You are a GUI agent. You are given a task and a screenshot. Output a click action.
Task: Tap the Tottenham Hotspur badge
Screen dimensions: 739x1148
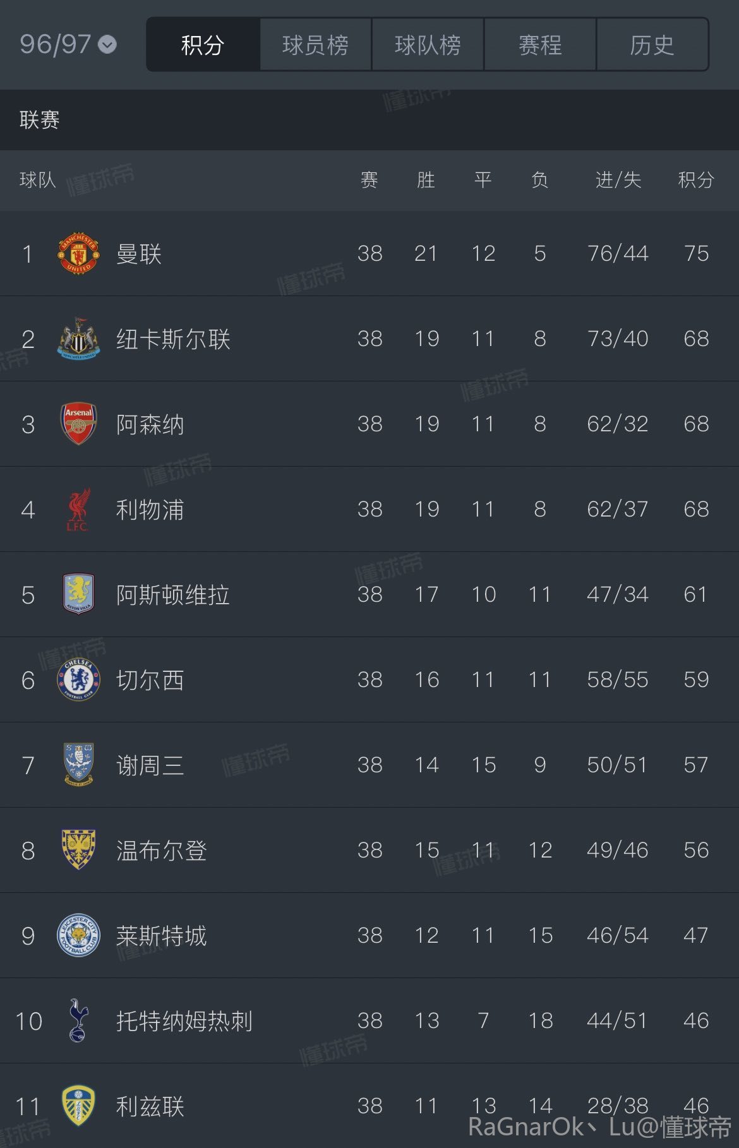point(78,1020)
